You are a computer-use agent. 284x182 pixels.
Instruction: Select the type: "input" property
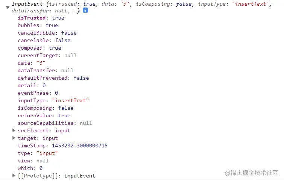click(x=38, y=153)
